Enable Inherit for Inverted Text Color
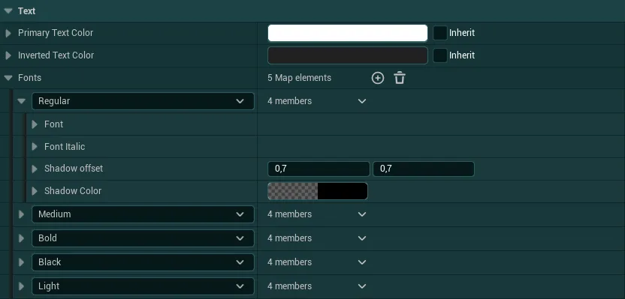This screenshot has height=299, width=625. tap(440, 55)
